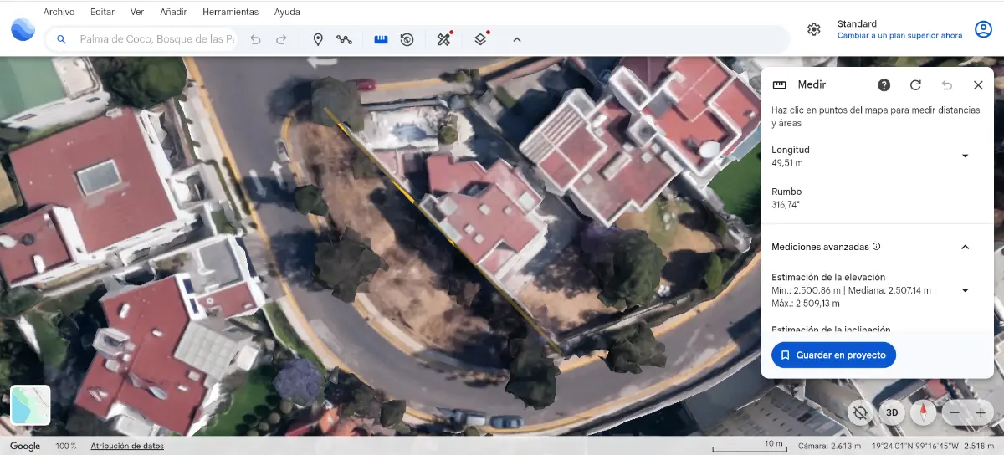
Task: Open historical imagery clock tool
Action: point(407,39)
